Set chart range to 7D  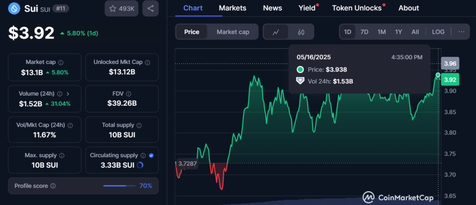click(x=364, y=32)
